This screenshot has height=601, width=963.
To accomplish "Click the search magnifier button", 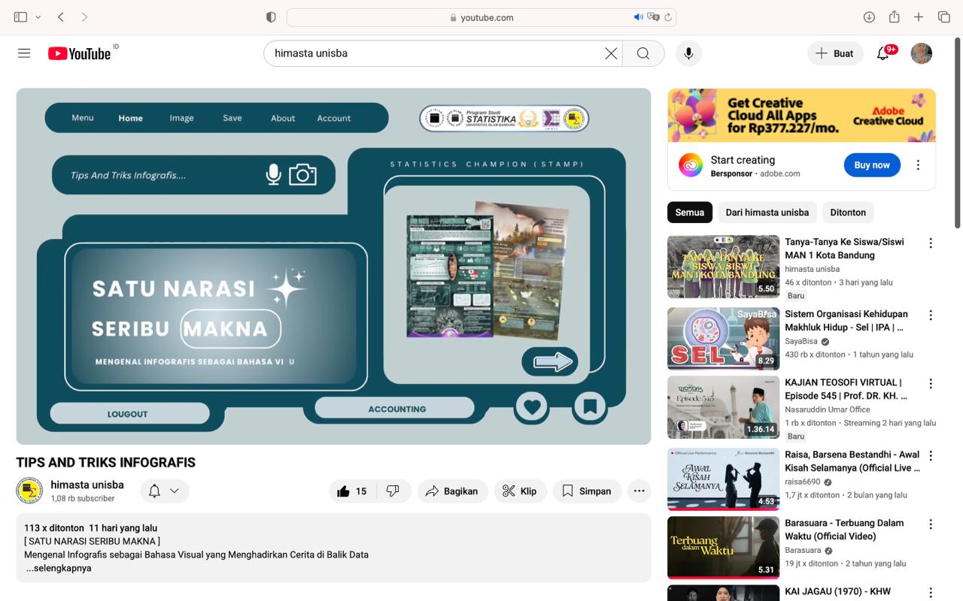I will click(643, 53).
